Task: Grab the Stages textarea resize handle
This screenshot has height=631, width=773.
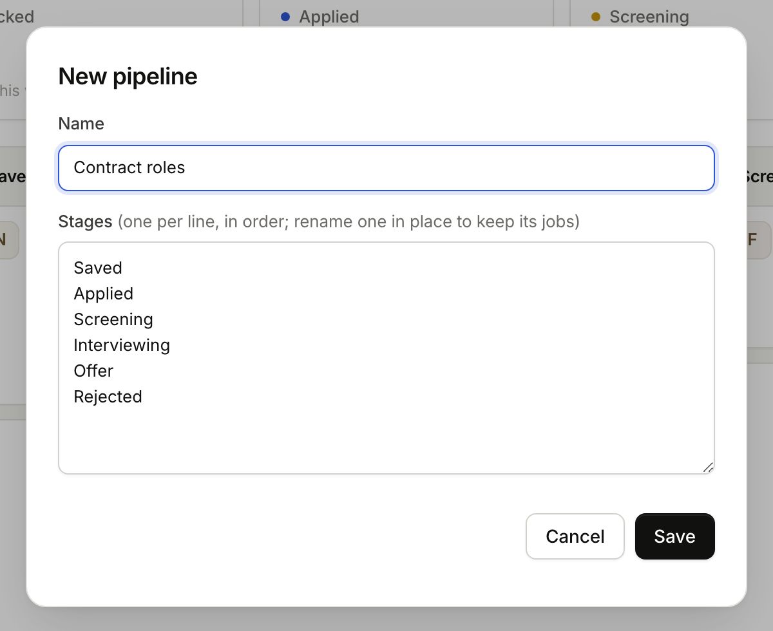Action: click(x=708, y=467)
